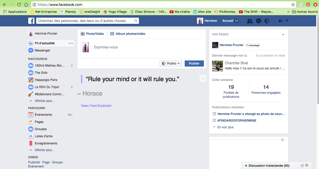Screen dimensions: 319x169
Task: Expand Afficher plus under Parcourir
Action: [44, 150]
